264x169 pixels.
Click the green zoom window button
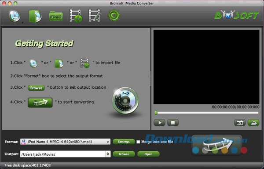(x=15, y=3)
